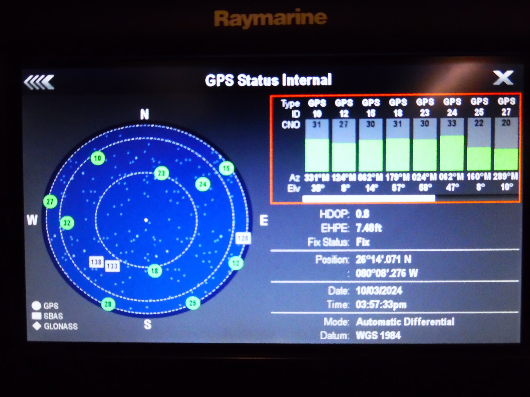Tap the signal bar for GPS ID 12

(x=344, y=145)
